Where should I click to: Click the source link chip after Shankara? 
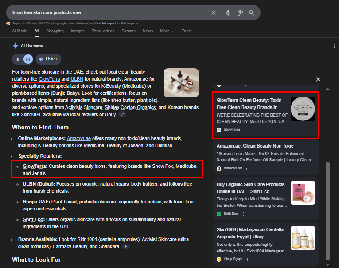(x=126, y=246)
